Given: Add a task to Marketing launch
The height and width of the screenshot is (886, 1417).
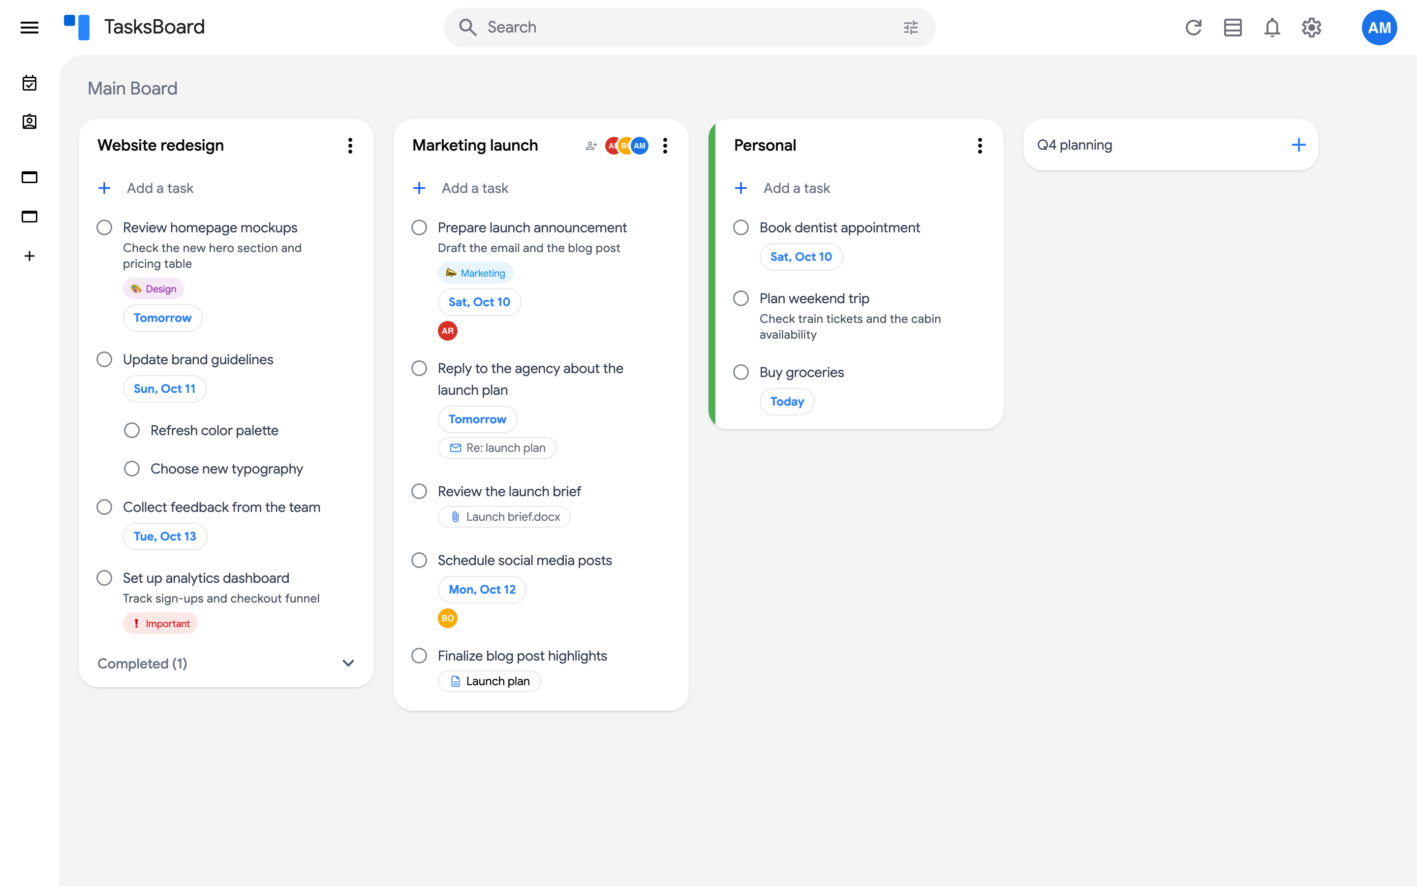Looking at the screenshot, I should point(474,188).
